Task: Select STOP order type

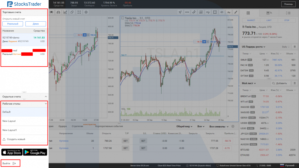Action: pos(287,21)
